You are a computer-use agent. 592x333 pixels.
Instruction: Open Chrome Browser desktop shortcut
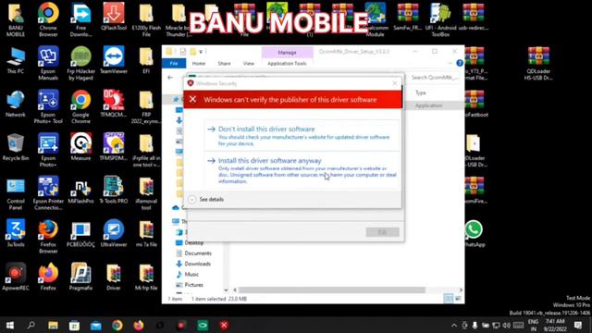coord(48,20)
